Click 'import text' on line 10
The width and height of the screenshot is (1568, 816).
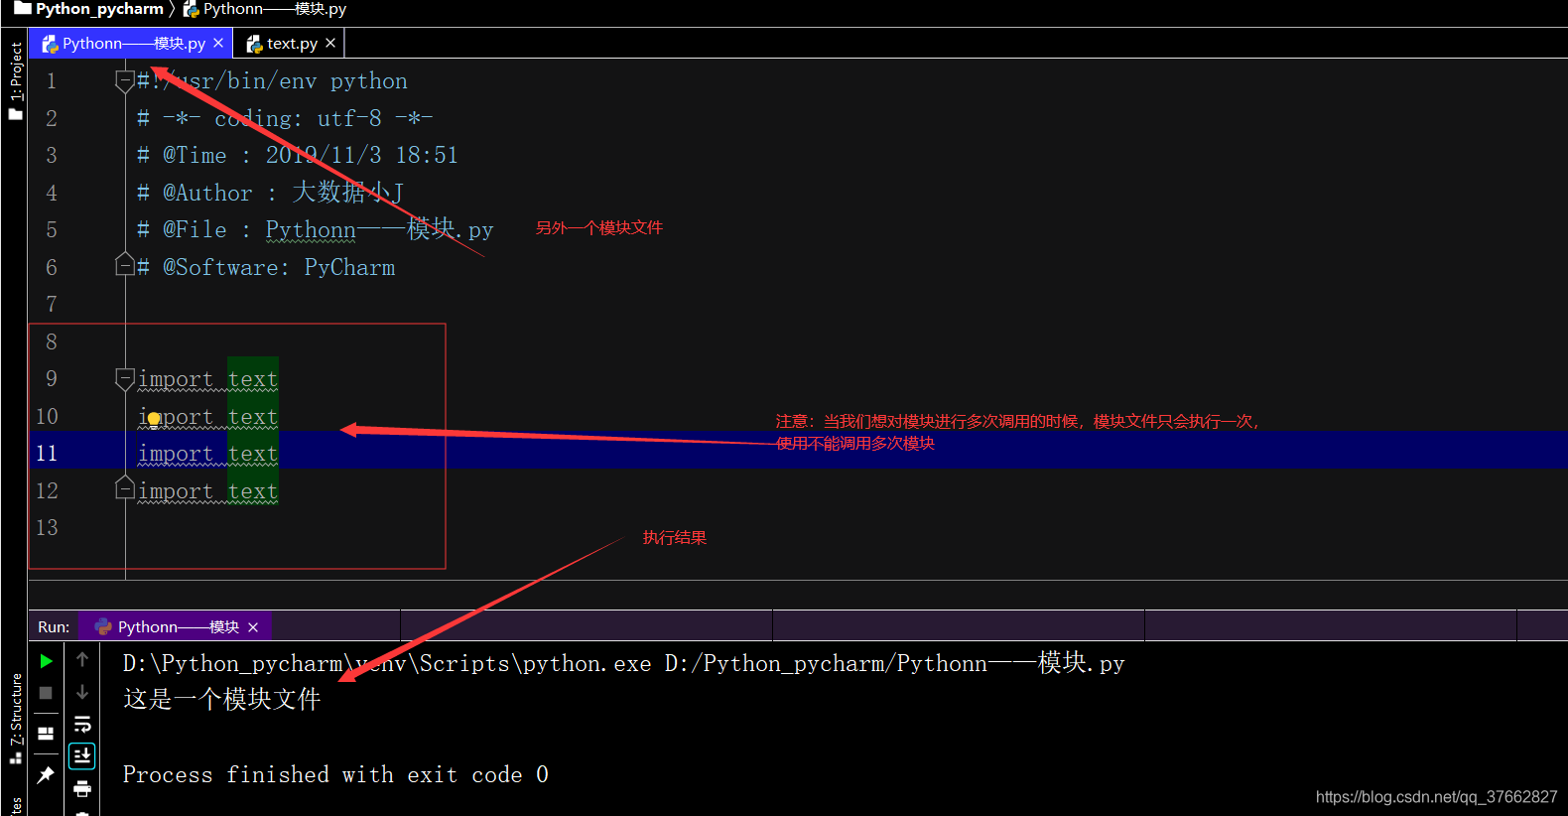click(207, 417)
